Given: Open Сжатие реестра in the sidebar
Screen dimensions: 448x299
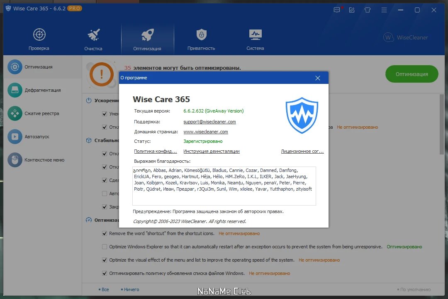Looking at the screenshot, I should tap(43, 113).
